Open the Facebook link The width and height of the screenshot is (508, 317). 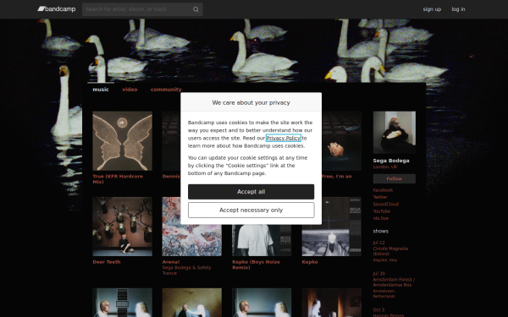coord(383,190)
